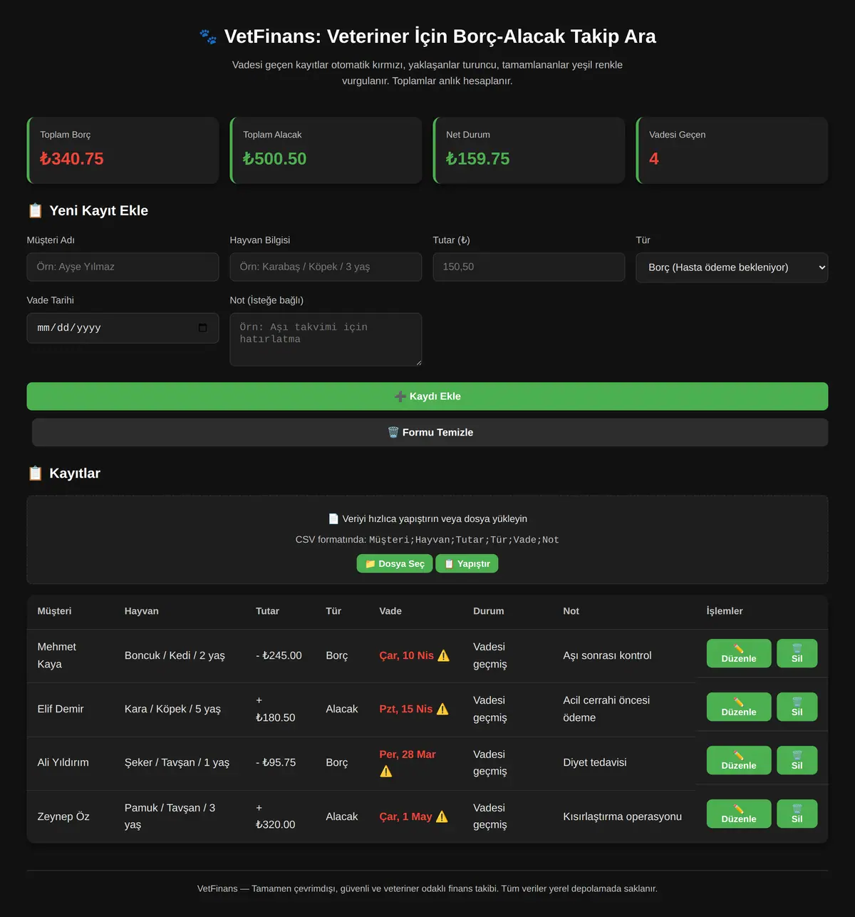
Task: Click the Toplam Alacak ₺500.50 value
Action: coord(275,158)
